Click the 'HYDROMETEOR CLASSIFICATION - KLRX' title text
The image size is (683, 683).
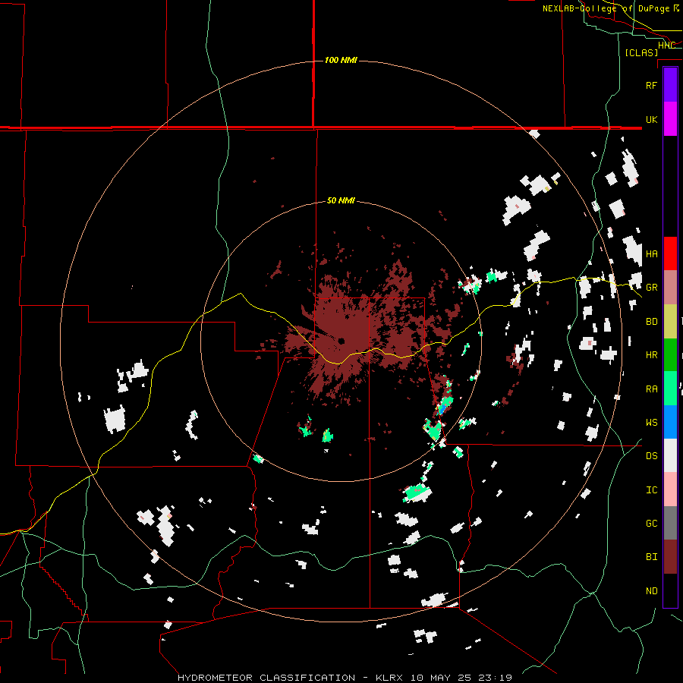(x=290, y=678)
